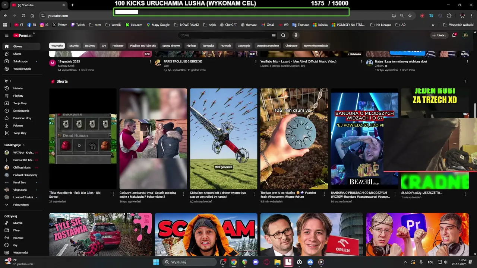The height and width of the screenshot is (268, 477).
Task: Open options for drone-swarm short
Action: point(254,194)
